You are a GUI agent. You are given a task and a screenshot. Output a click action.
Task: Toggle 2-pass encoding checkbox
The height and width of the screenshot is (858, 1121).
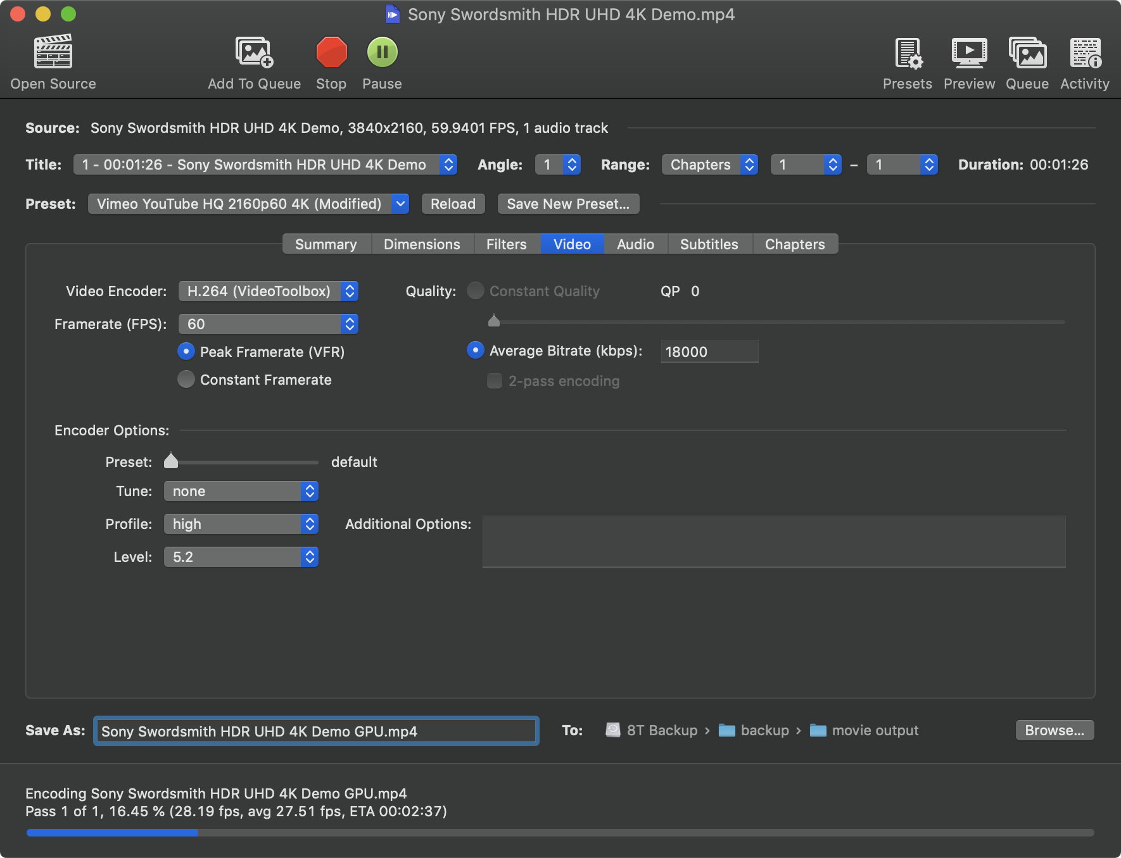click(x=495, y=380)
